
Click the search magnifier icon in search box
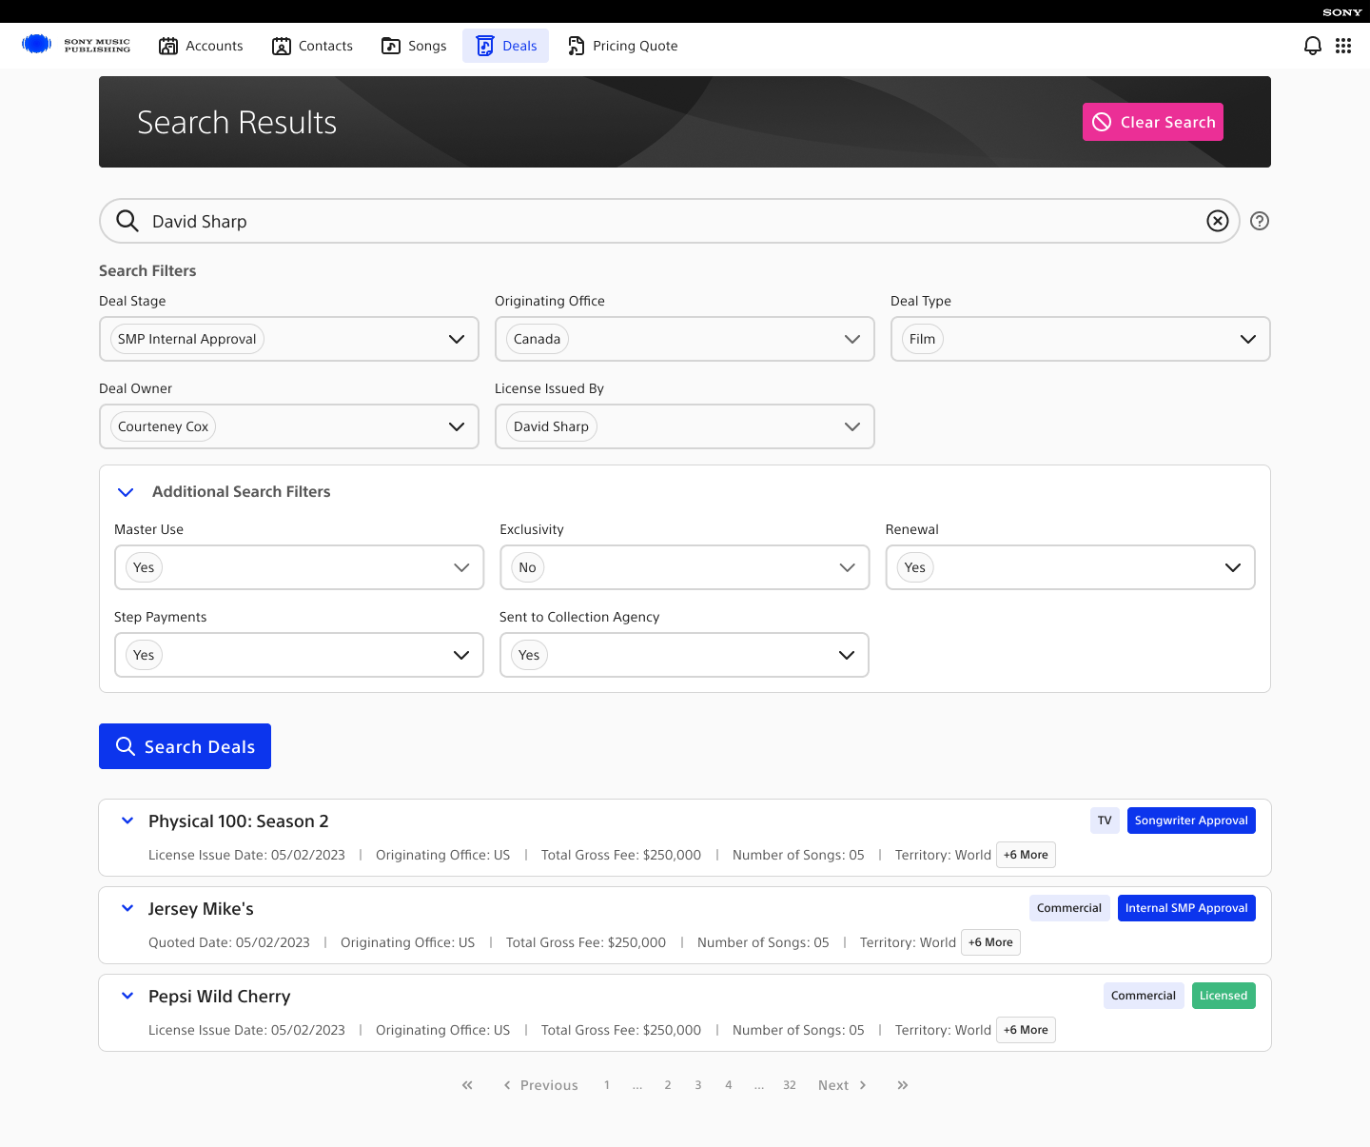pos(127,221)
